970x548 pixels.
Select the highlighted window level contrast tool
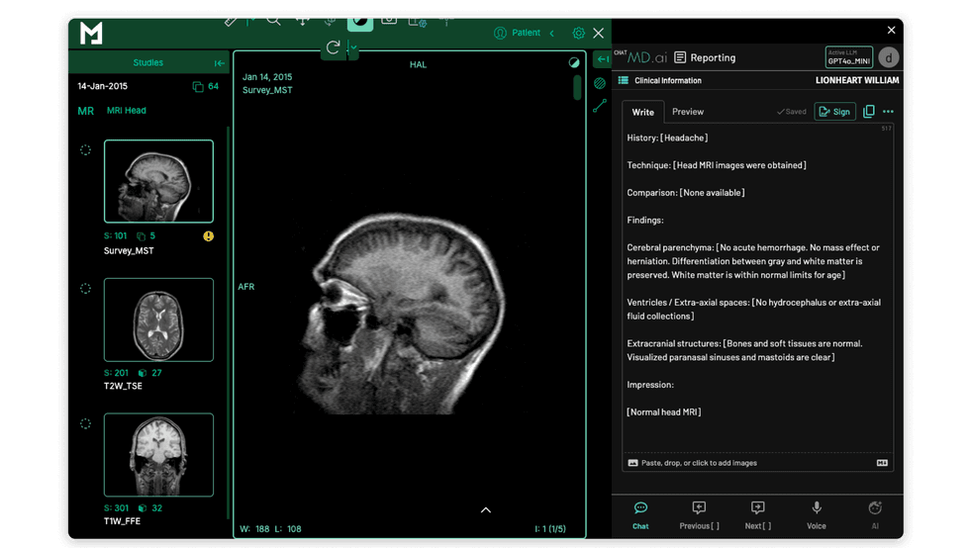point(360,23)
